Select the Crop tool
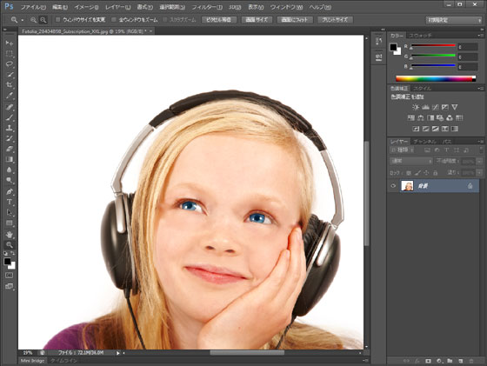This screenshot has width=487, height=366. click(x=10, y=85)
